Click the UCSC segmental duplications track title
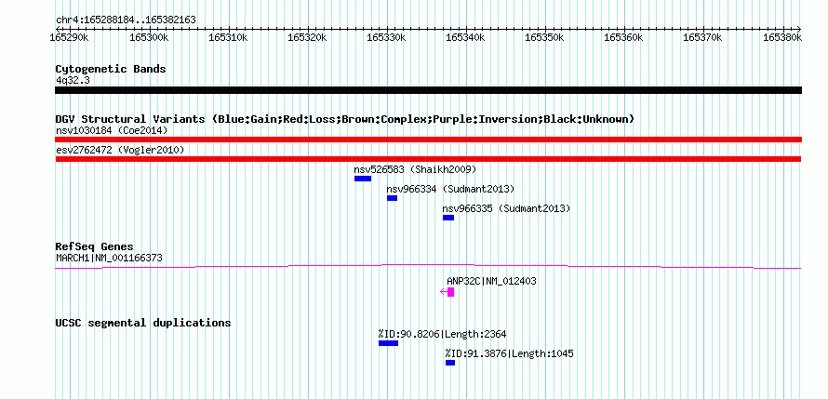The width and height of the screenshot is (828, 399). (143, 323)
